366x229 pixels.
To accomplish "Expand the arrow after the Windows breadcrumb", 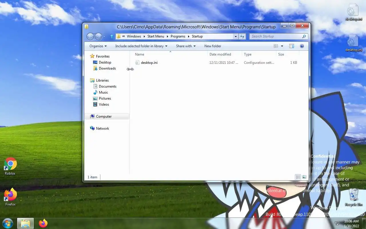I will point(144,36).
